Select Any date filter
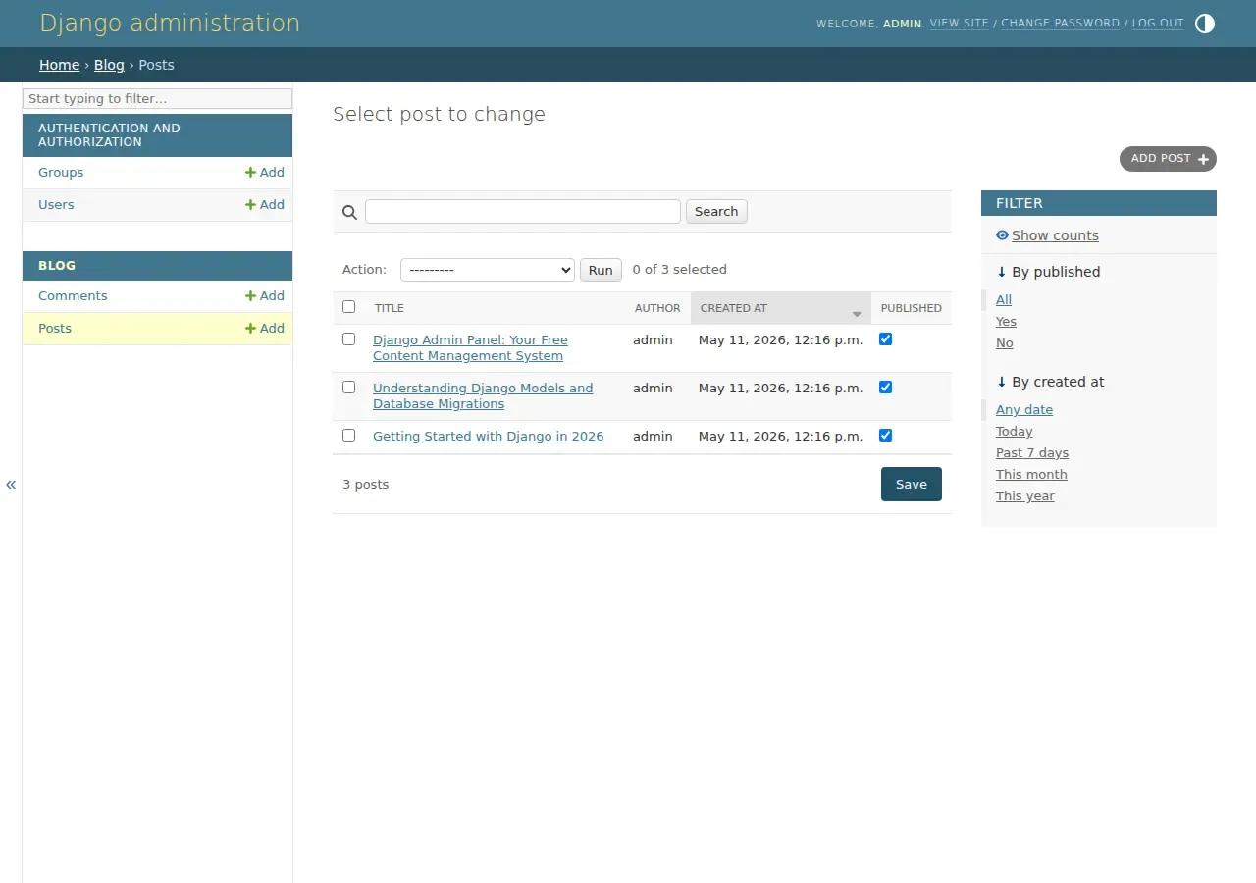Image resolution: width=1256 pixels, height=883 pixels. click(x=1024, y=409)
